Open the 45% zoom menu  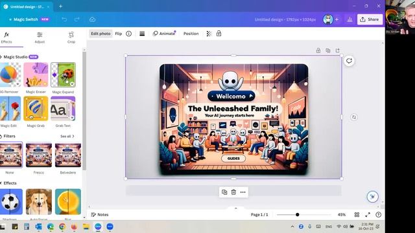[x=342, y=214]
